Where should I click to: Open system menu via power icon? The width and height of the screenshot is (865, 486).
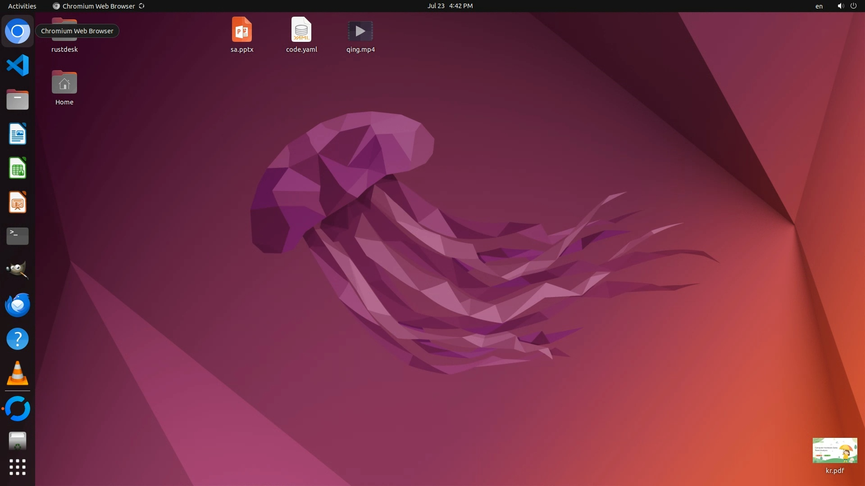(853, 6)
